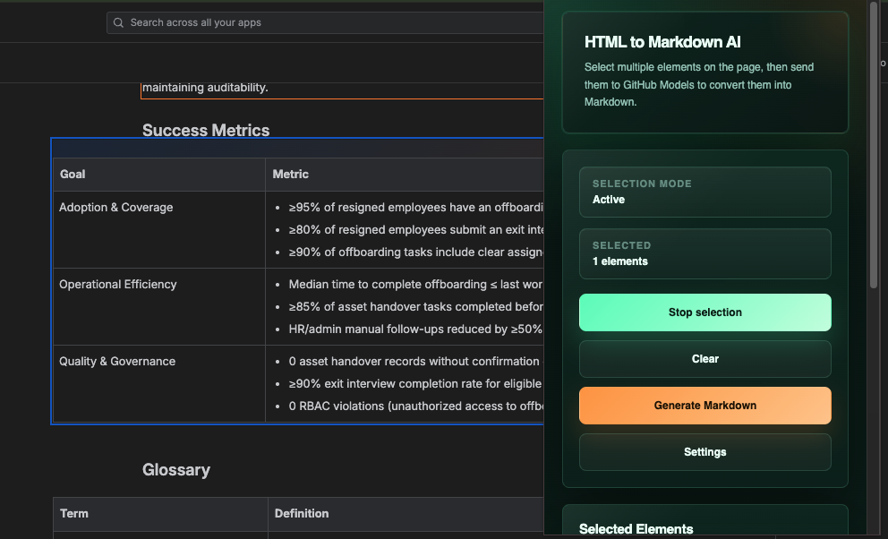Click the panel's vertical scrollbar thumb
The image size is (888, 539).
click(874, 144)
